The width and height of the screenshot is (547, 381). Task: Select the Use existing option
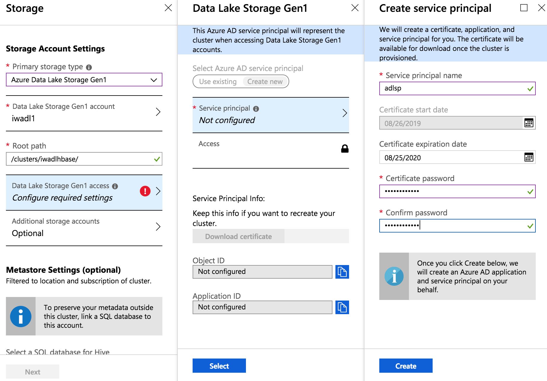point(218,82)
